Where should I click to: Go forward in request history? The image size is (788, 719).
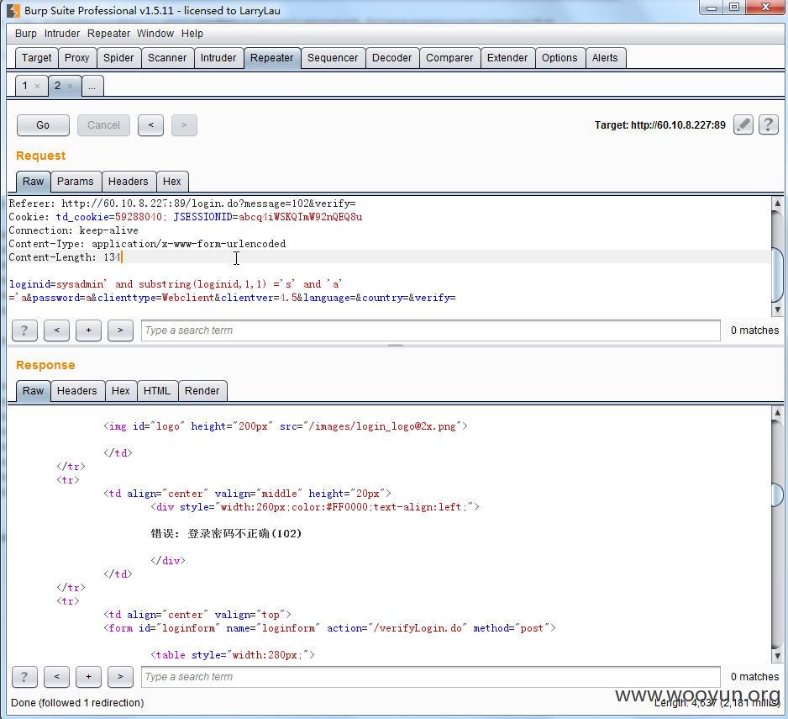(184, 125)
